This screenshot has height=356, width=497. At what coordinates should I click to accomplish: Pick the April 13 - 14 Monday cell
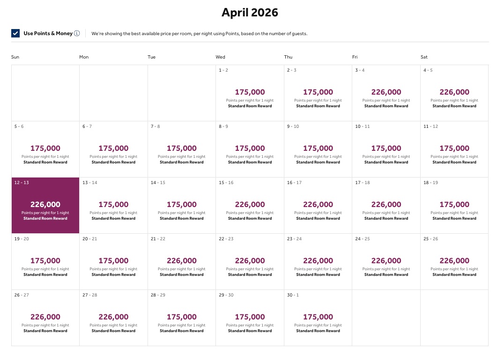pos(113,205)
